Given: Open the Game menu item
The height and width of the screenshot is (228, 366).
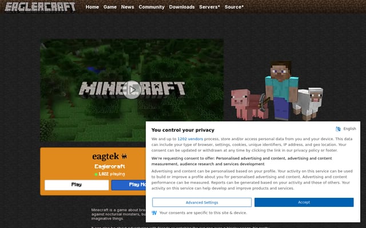Looking at the screenshot, I should 110,7.
